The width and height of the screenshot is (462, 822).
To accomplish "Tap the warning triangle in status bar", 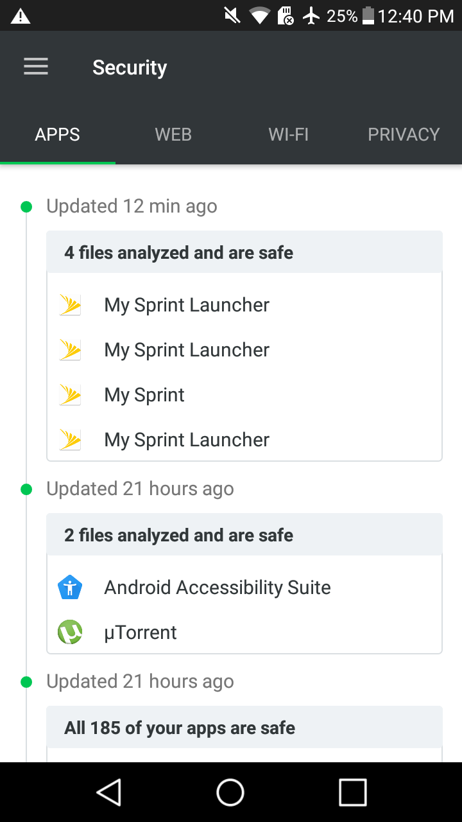I will pyautogui.click(x=21, y=16).
